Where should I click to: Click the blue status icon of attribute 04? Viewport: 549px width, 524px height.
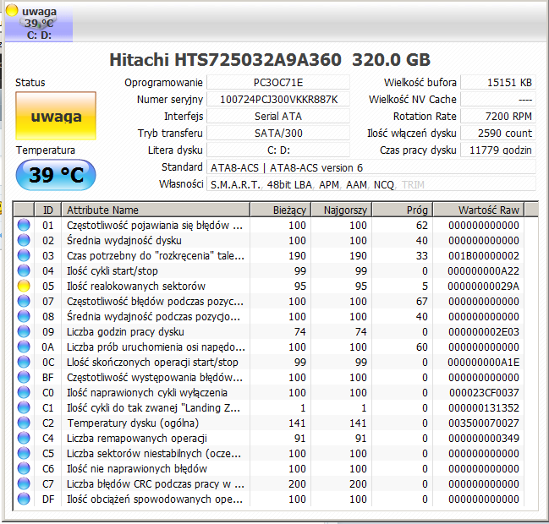click(x=24, y=270)
